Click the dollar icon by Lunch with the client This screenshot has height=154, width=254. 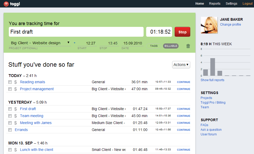16,150
